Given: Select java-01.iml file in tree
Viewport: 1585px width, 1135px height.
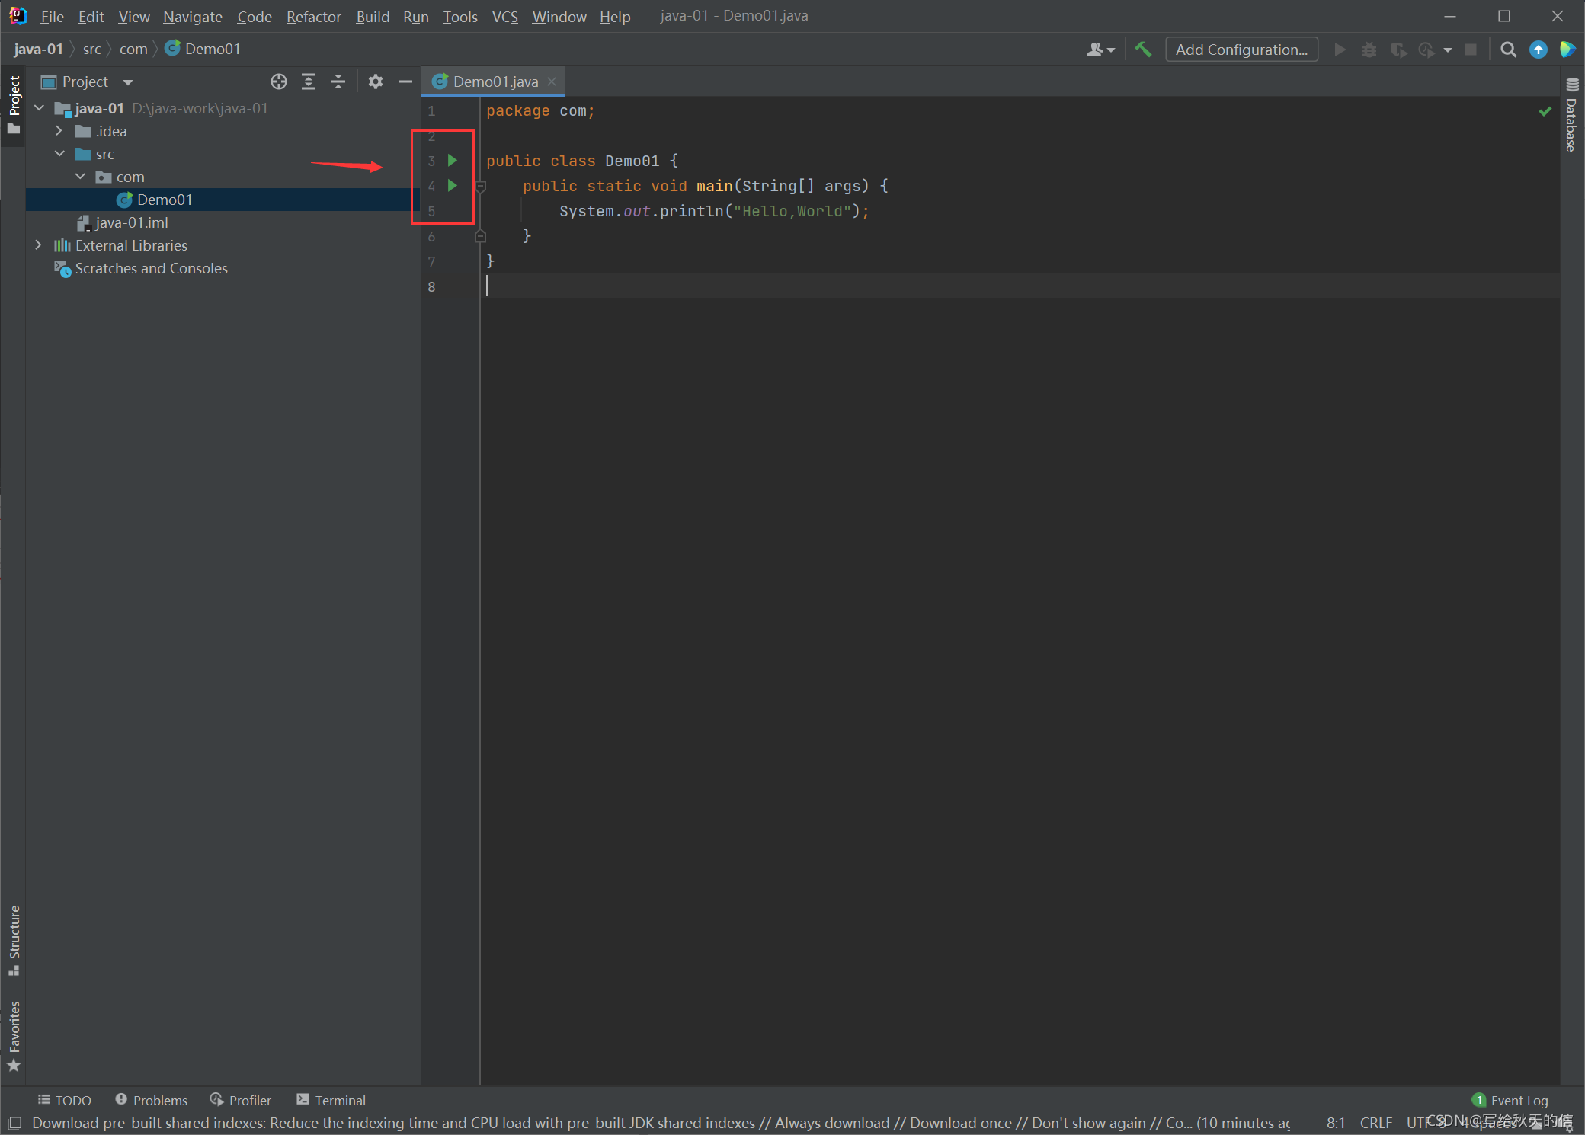Looking at the screenshot, I should pos(131,222).
